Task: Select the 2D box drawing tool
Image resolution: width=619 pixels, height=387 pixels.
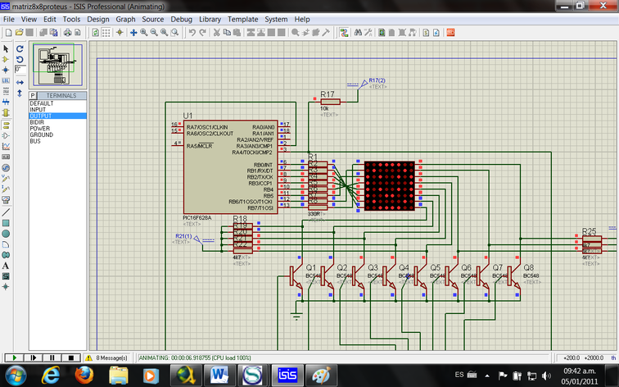Action: 6,223
